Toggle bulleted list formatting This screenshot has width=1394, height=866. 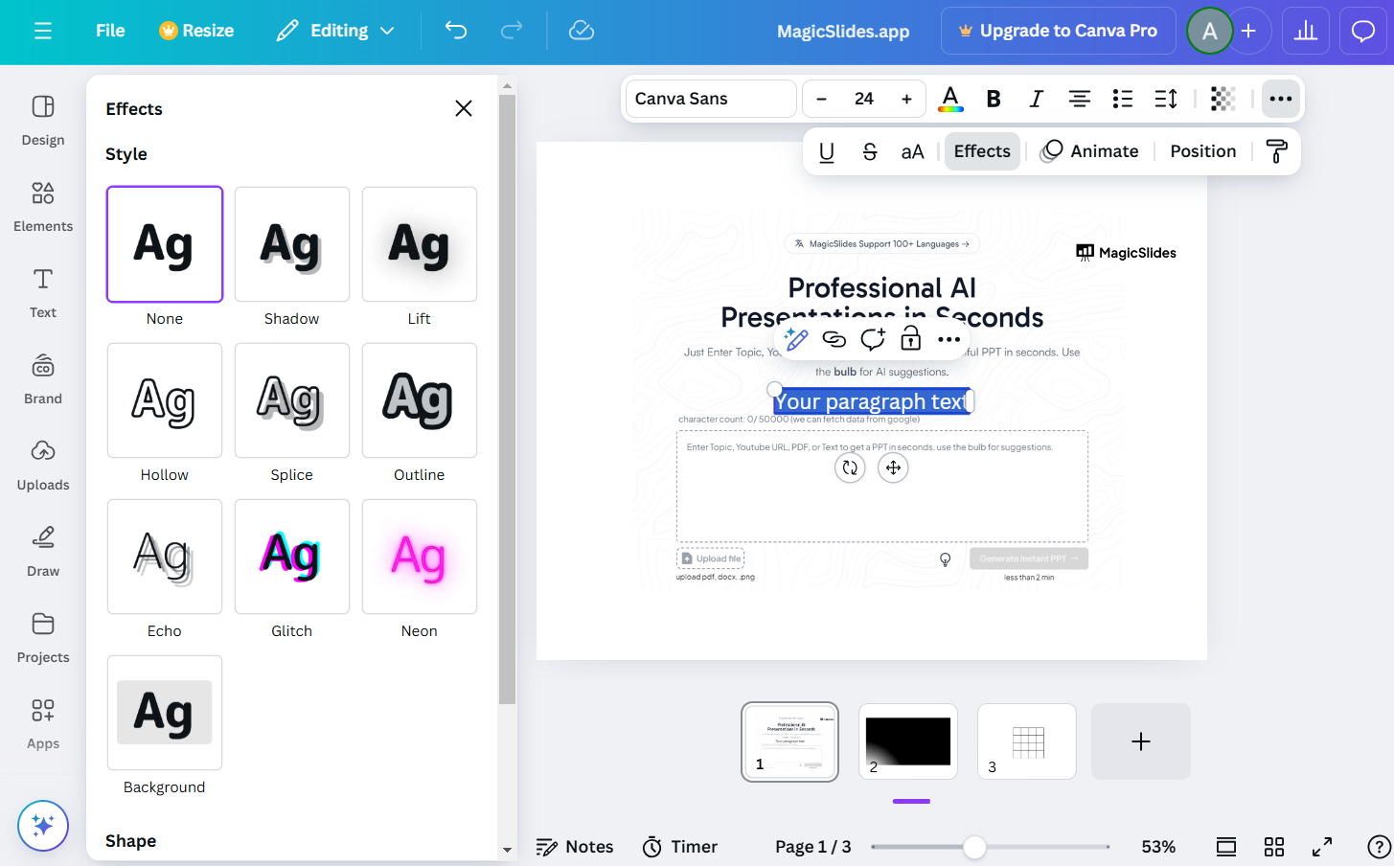[1123, 99]
